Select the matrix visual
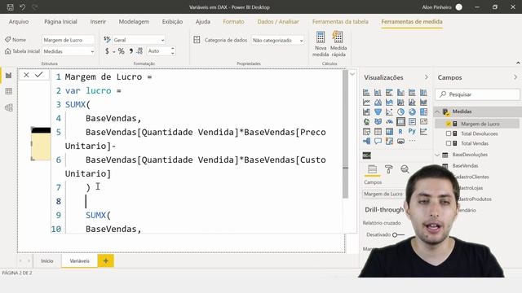This screenshot has width=522, height=293. 389,132
